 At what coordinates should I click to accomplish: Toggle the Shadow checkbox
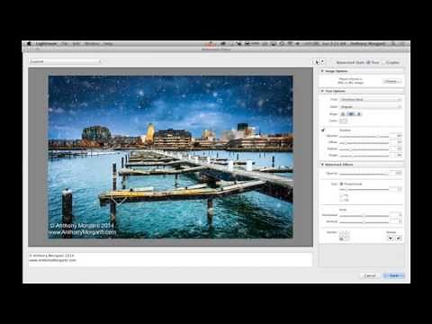tap(323, 130)
